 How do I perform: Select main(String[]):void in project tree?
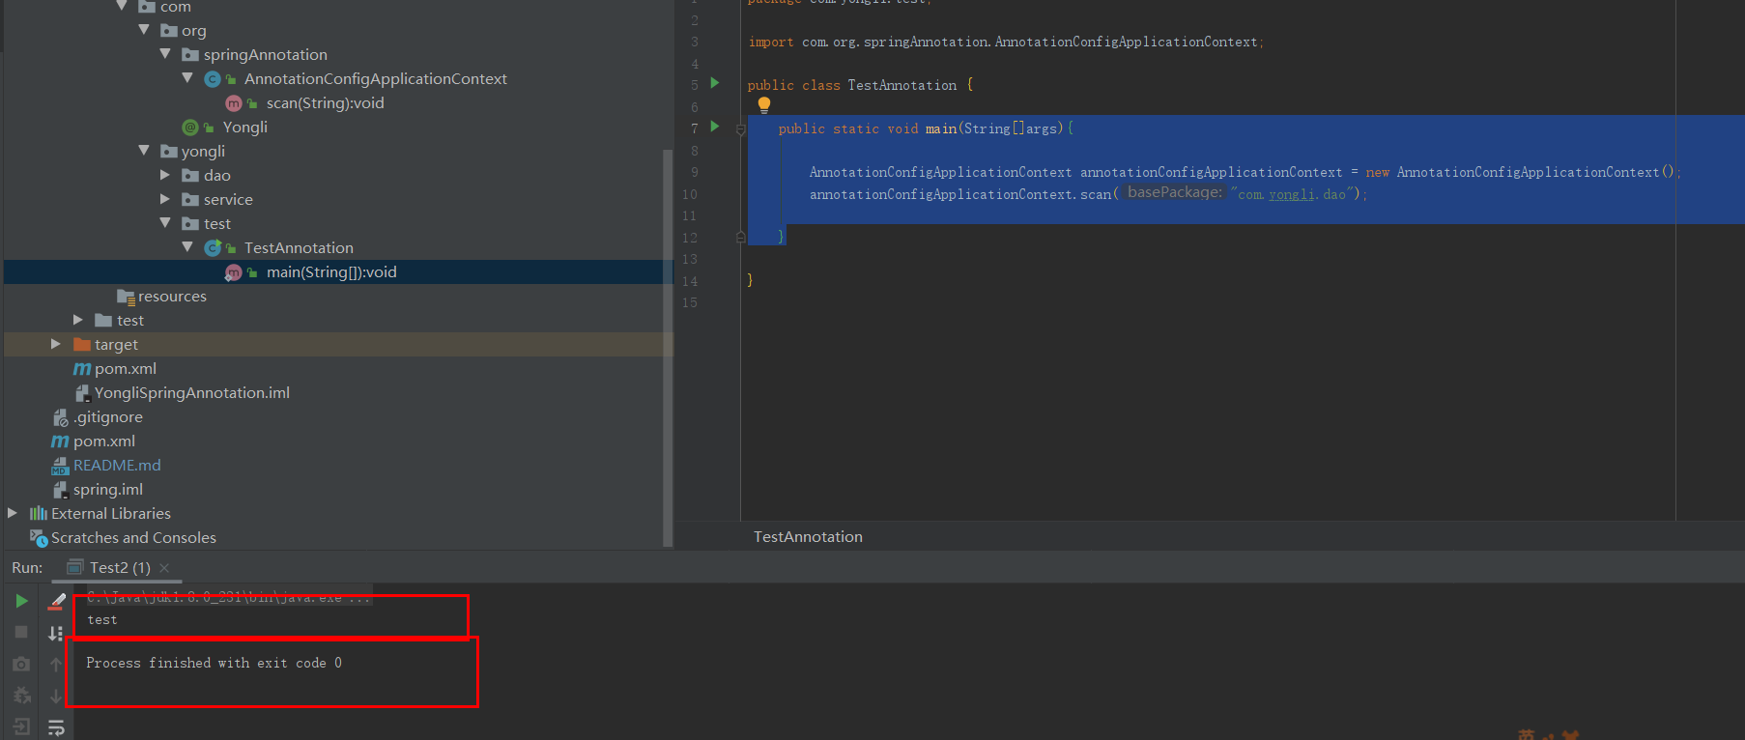(331, 272)
